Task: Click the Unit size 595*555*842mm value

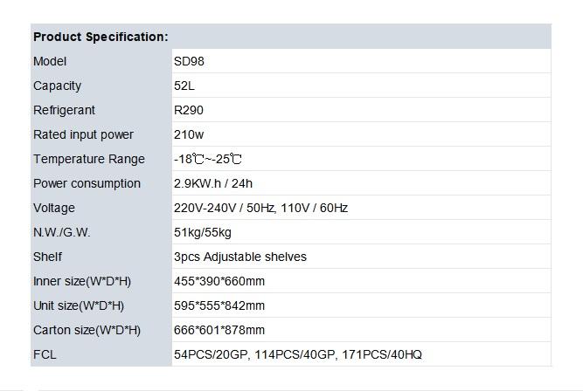Action: 219,305
